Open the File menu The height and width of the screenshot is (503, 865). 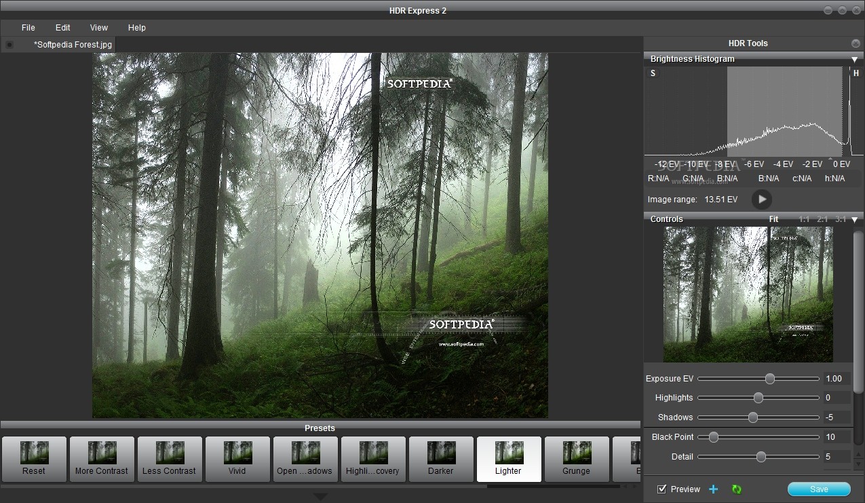click(28, 28)
